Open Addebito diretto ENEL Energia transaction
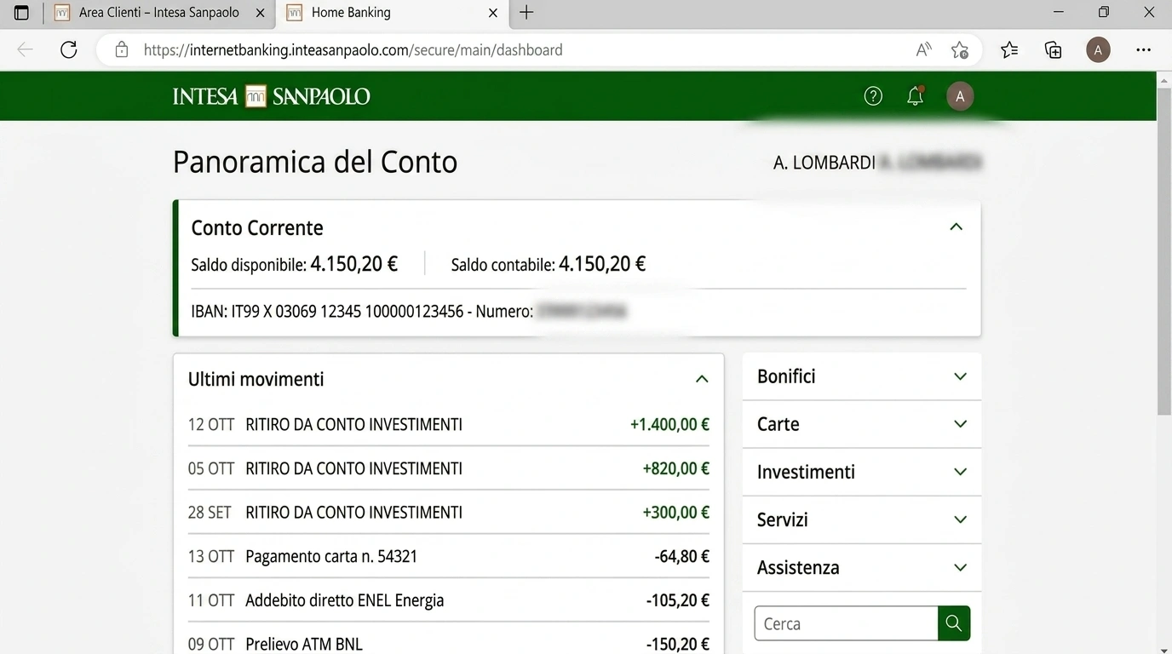The width and height of the screenshot is (1172, 654). click(x=449, y=600)
